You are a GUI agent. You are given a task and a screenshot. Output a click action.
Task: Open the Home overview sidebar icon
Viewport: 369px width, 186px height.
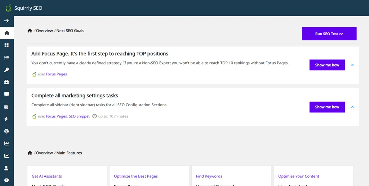[6, 33]
